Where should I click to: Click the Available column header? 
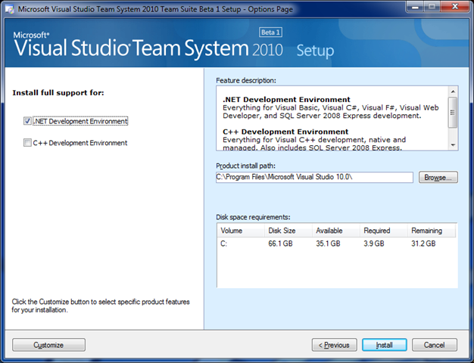coord(336,231)
